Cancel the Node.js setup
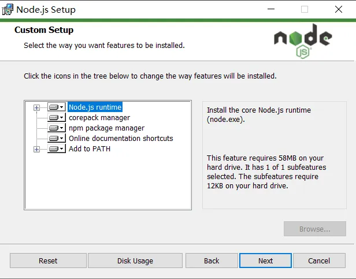356x279 pixels. (319, 261)
